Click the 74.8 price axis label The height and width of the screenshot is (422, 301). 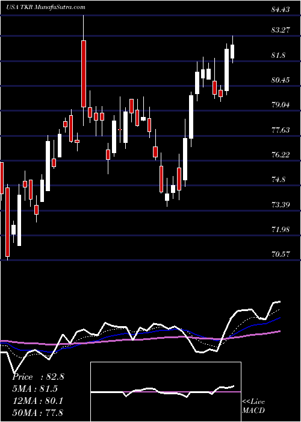(278, 180)
